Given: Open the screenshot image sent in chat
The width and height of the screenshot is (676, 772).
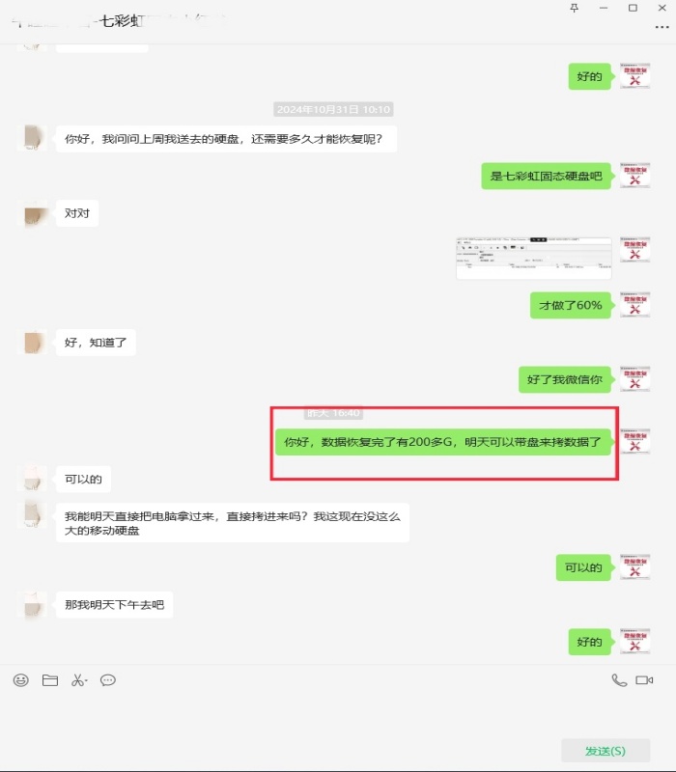Looking at the screenshot, I should click(x=534, y=259).
